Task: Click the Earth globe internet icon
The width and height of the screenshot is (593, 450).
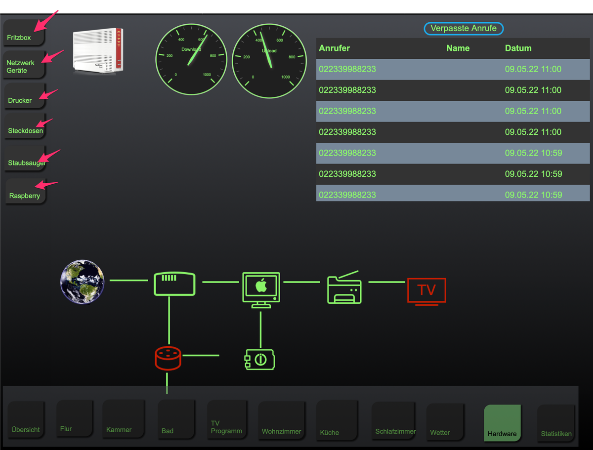Action: [x=83, y=282]
